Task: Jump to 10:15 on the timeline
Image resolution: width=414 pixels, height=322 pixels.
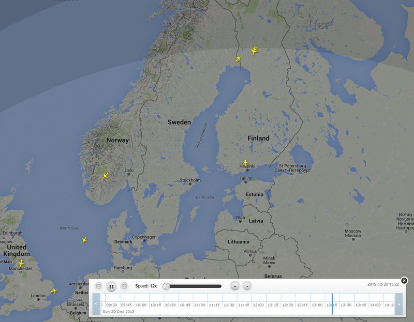Action: click(156, 305)
